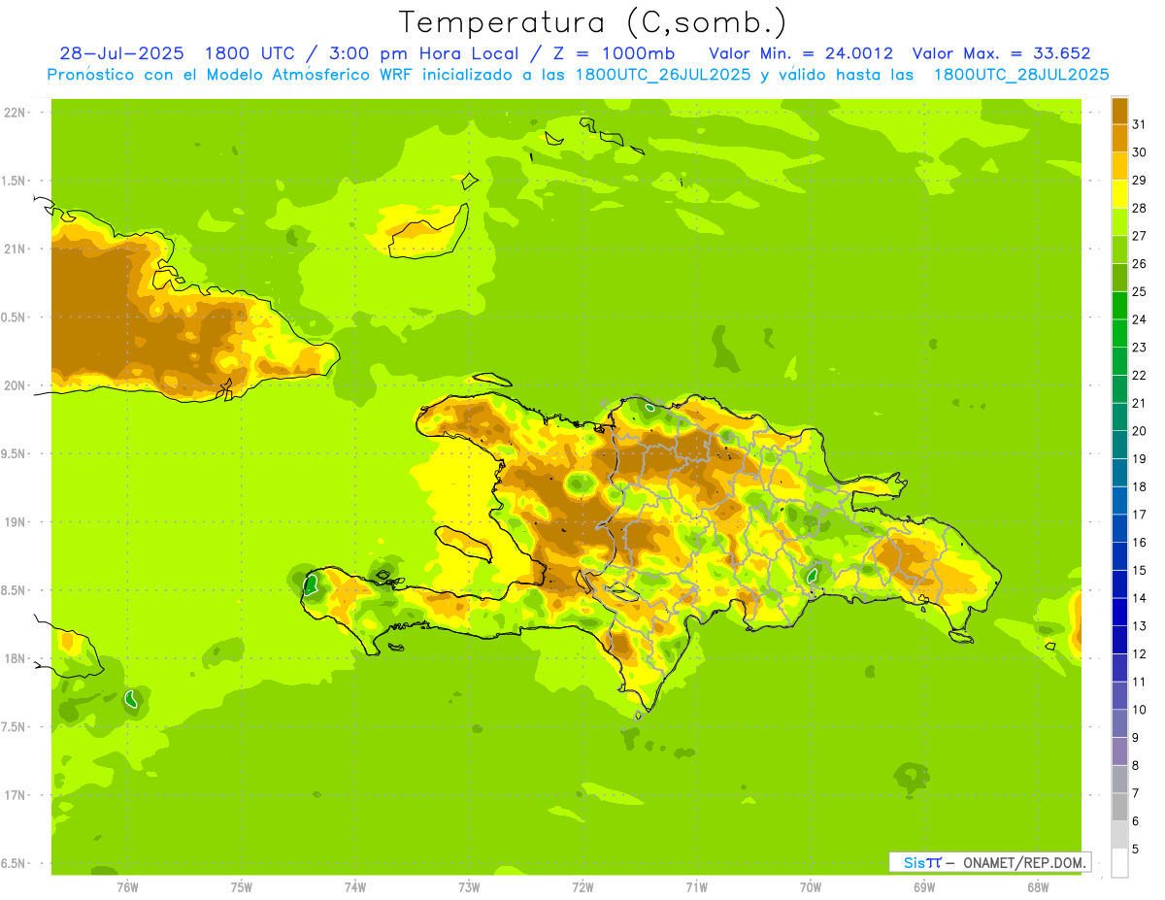
Task: Click the 70W longitude label
Action: coord(811,886)
